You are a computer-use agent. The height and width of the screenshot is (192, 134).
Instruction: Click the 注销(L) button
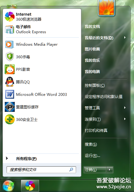coord(95,170)
